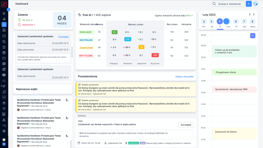
Task: Click the blue plus button beside search
Action: (x=249, y=4)
